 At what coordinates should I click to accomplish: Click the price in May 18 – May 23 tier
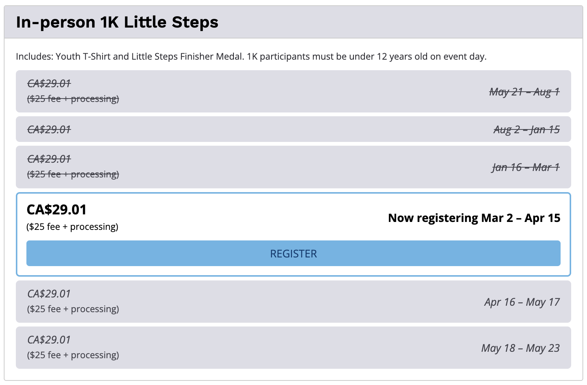coord(49,340)
